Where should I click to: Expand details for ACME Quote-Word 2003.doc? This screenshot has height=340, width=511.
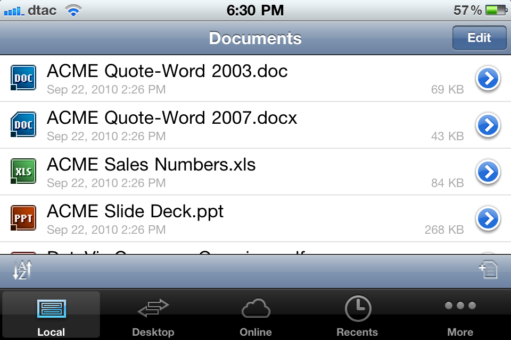(x=488, y=79)
